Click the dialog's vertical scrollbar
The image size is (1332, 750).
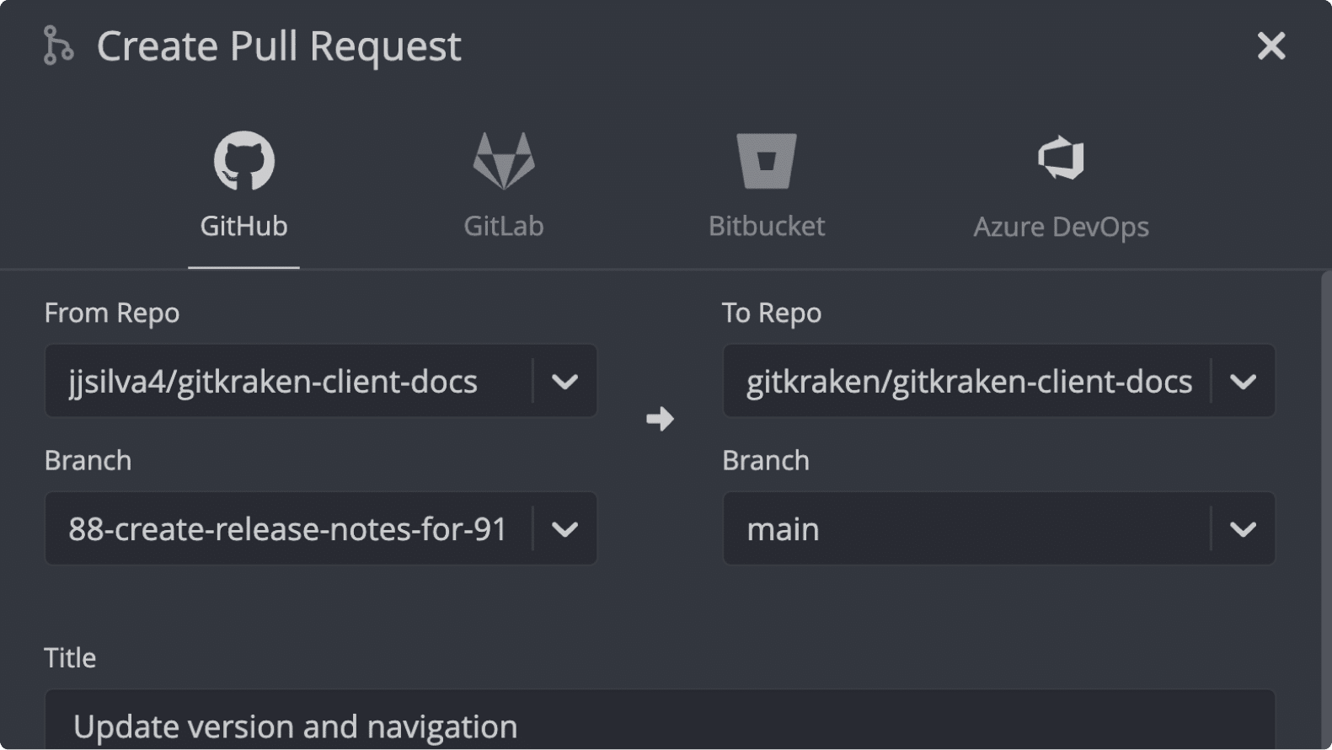click(1325, 510)
